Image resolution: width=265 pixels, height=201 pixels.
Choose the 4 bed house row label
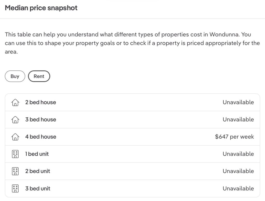tap(41, 137)
